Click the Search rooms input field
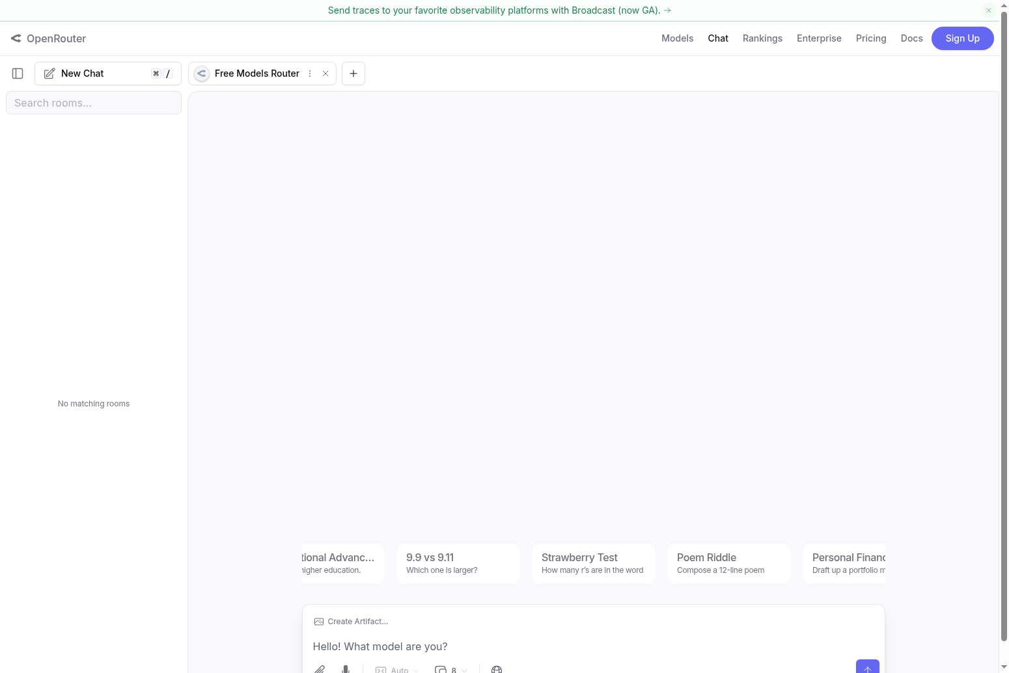The height and width of the screenshot is (673, 1009). click(x=94, y=103)
